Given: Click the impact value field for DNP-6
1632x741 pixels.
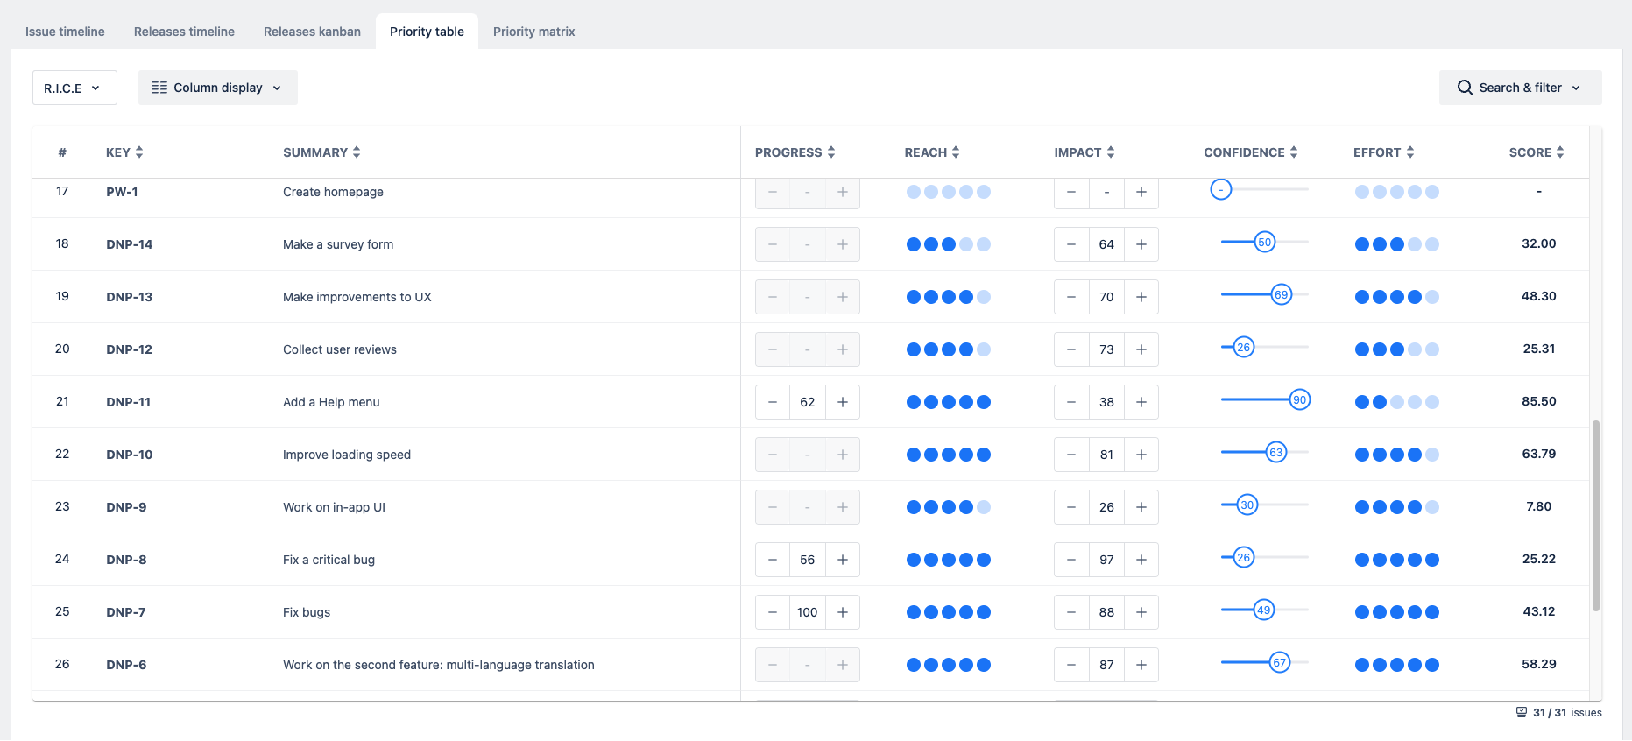Looking at the screenshot, I should [1106, 665].
